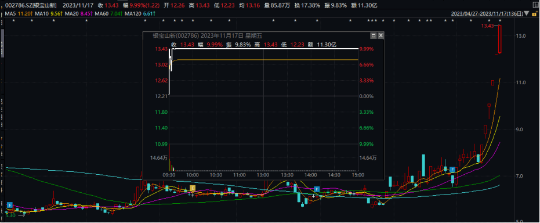Click the 11.40 price label in the popup
540x223 pixels.
[x=161, y=128]
